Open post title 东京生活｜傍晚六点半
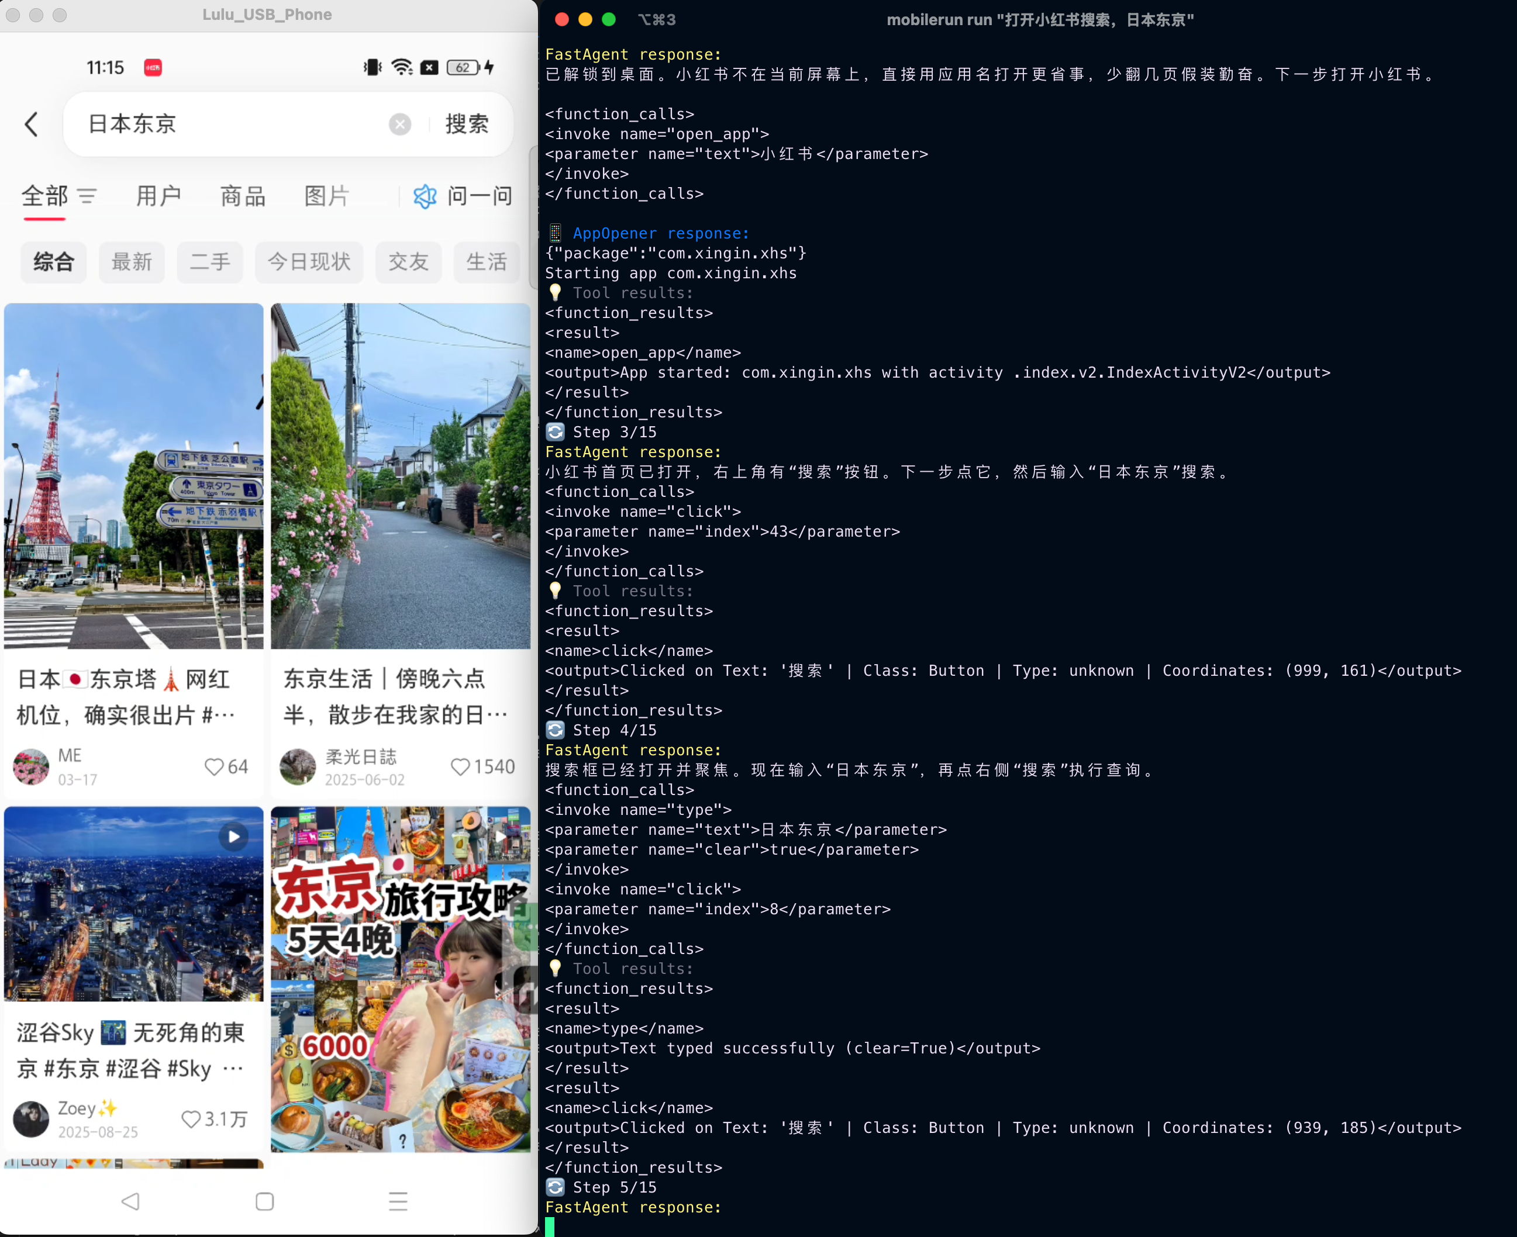Image resolution: width=1517 pixels, height=1237 pixels. click(396, 697)
